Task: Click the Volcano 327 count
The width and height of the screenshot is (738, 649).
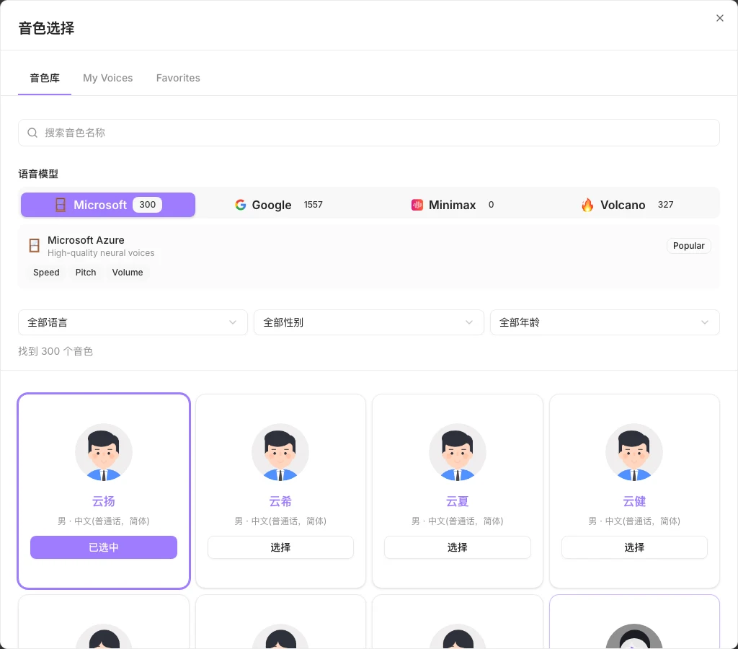Action: tap(665, 205)
